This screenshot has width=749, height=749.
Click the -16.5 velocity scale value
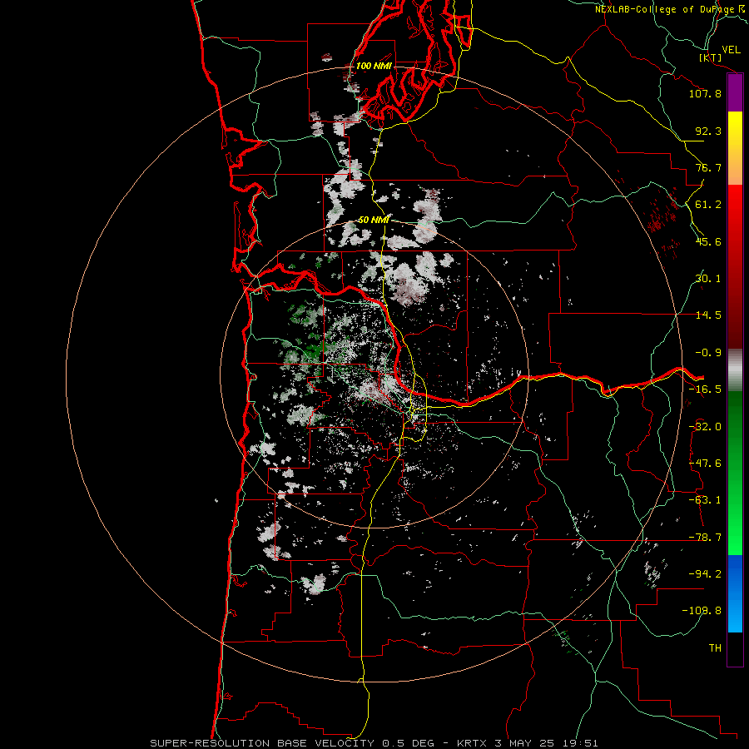tap(705, 389)
